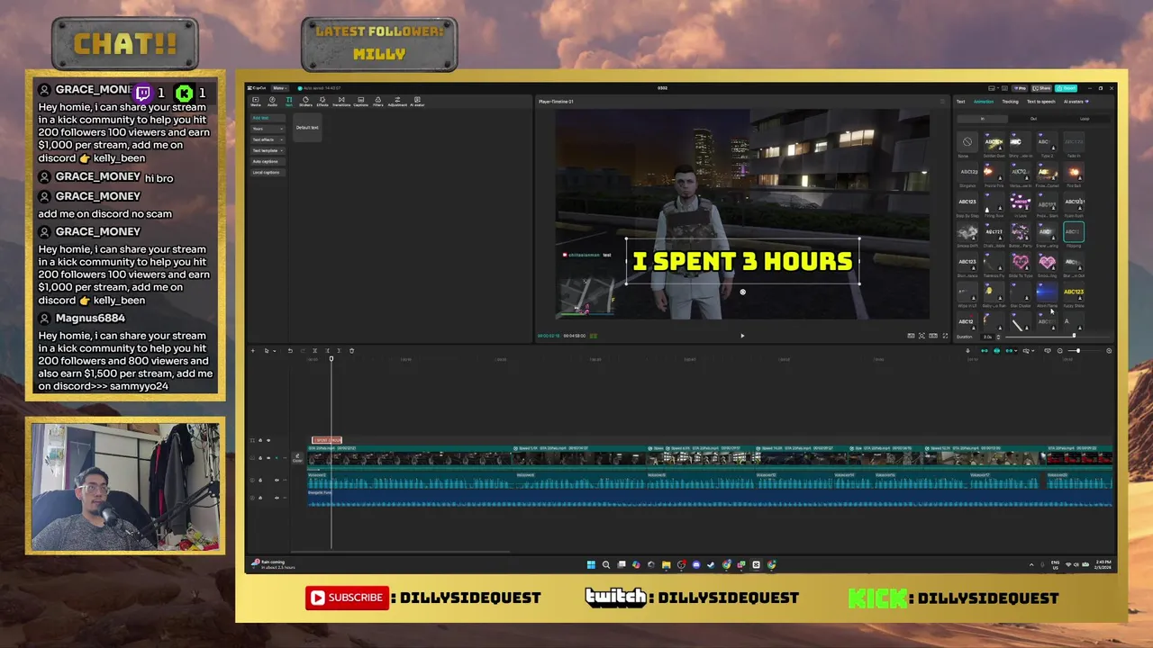Click the microphone record icon in timeline
This screenshot has height=648, width=1153.
(967, 351)
